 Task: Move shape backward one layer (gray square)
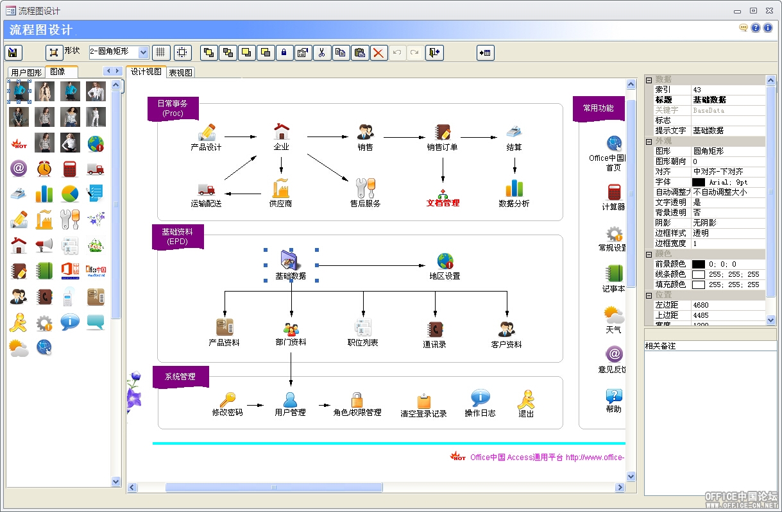click(266, 53)
